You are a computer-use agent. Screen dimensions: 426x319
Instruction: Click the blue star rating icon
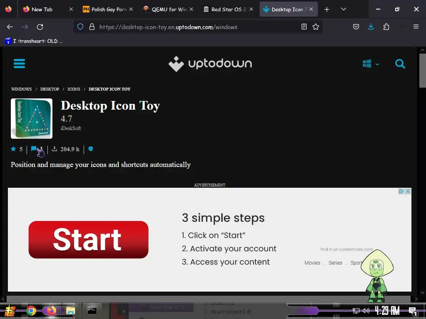[x=13, y=149]
